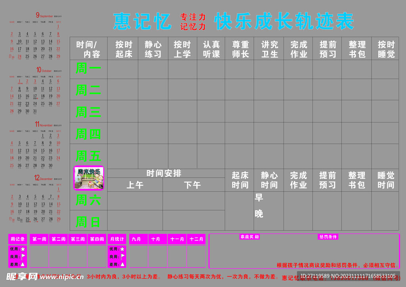This screenshot has height=287, width=406.
Task: Click the 周二 row label
Action: click(88, 90)
